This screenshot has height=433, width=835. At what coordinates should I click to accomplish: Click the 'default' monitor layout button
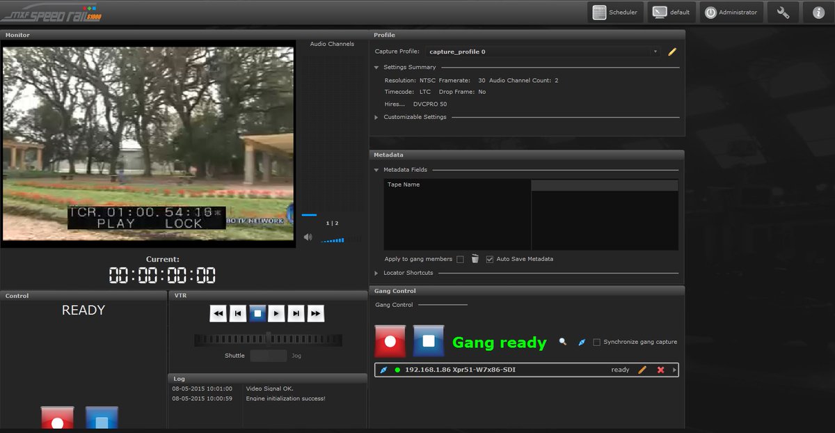coord(671,13)
